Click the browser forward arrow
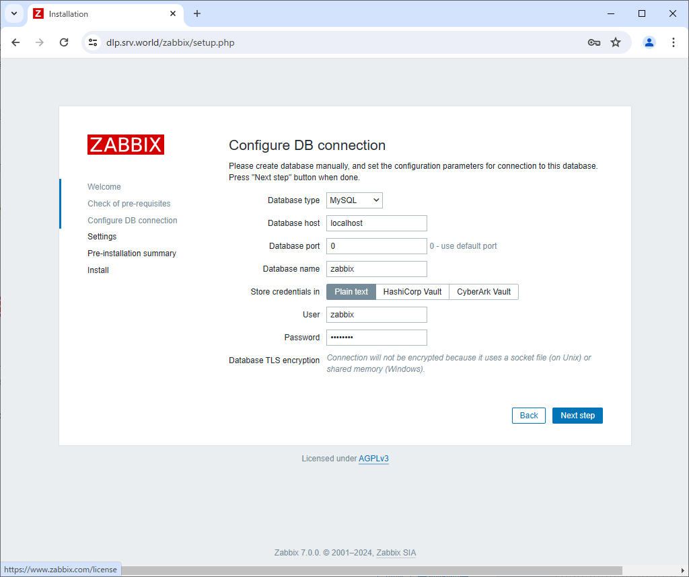Image resolution: width=689 pixels, height=577 pixels. (40, 42)
